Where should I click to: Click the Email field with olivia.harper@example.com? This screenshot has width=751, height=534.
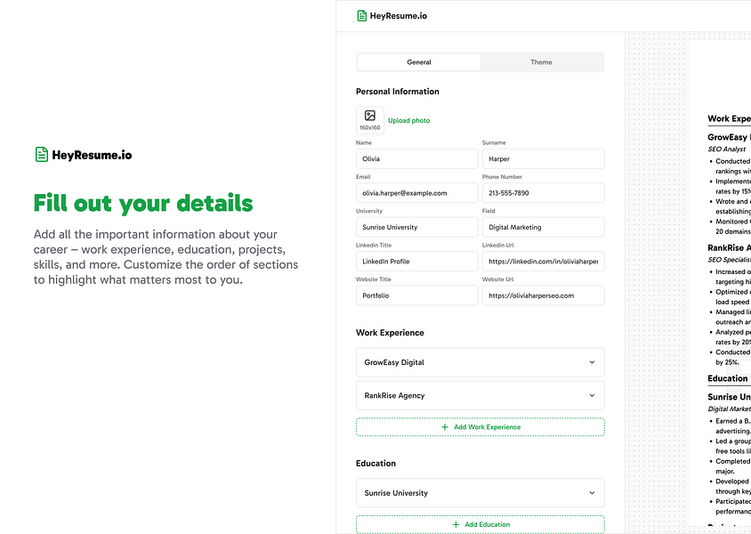(x=416, y=192)
